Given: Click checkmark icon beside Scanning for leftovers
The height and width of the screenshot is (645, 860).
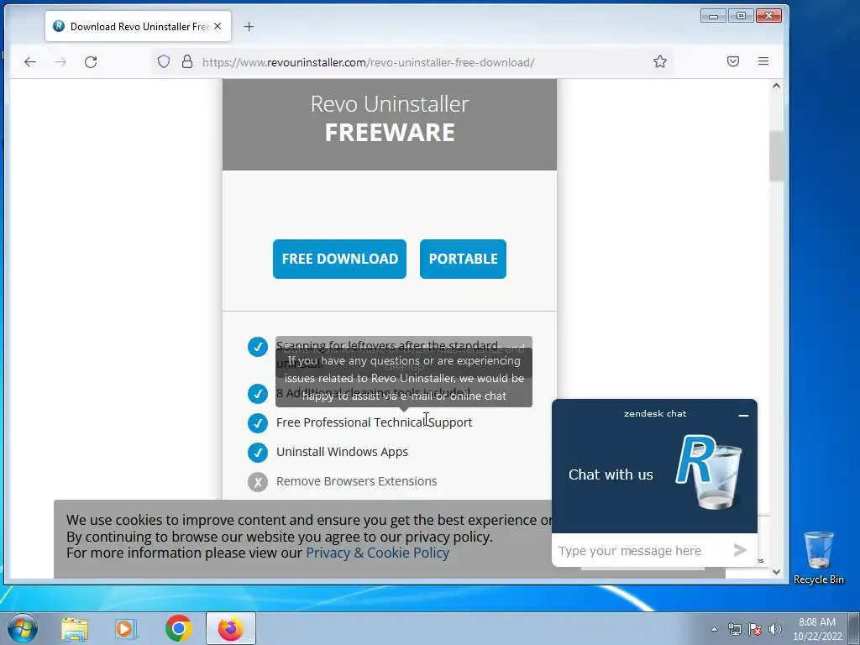Looking at the screenshot, I should [x=257, y=347].
